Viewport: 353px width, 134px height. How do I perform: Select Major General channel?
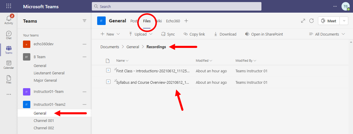click(x=45, y=80)
